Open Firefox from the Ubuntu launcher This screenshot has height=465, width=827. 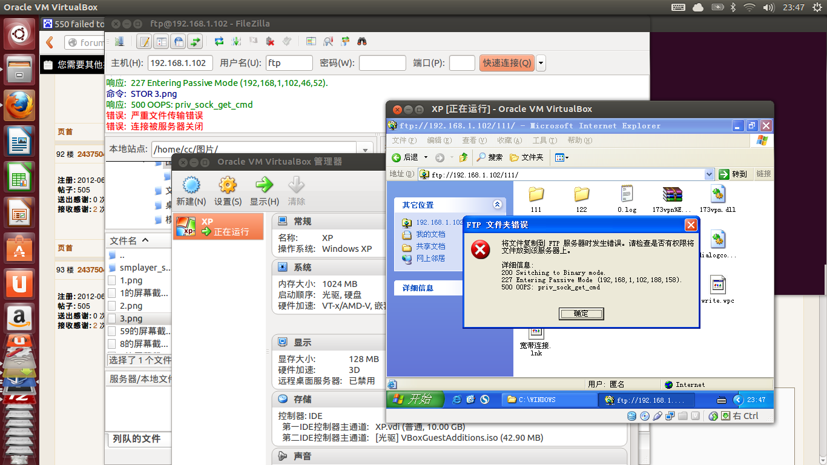(19, 106)
